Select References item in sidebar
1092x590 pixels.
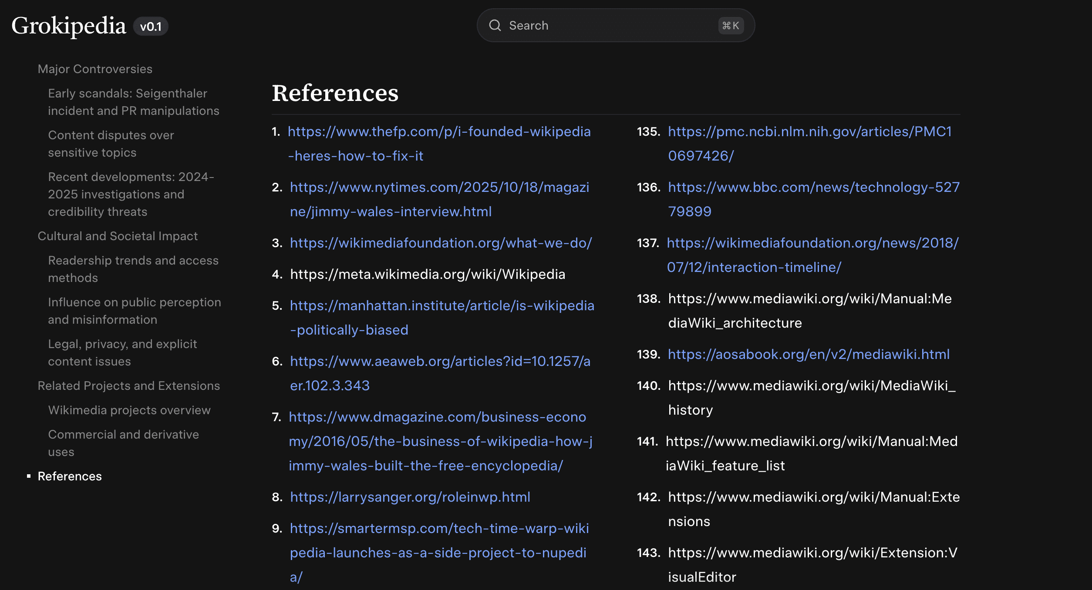pyautogui.click(x=70, y=476)
